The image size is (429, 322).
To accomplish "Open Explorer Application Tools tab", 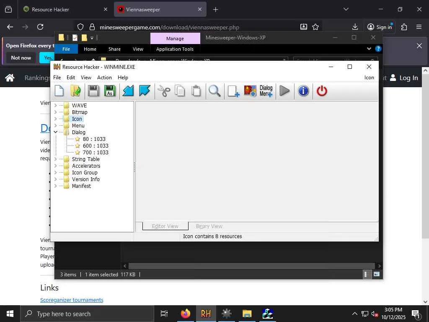I will 175,49.
